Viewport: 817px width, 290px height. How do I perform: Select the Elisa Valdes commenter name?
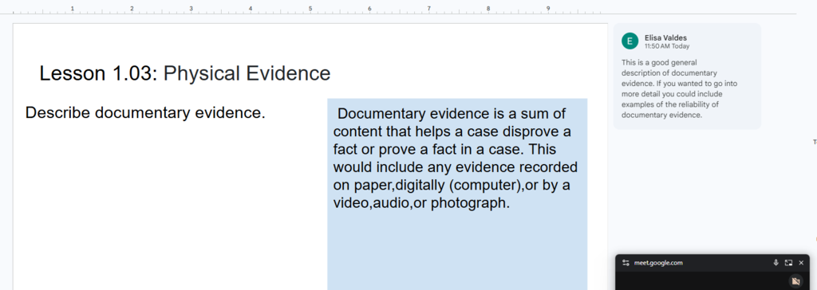[665, 37]
